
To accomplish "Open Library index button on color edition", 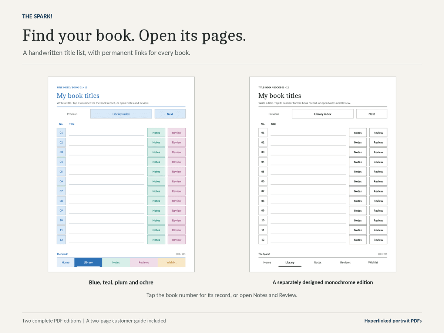I will (121, 114).
